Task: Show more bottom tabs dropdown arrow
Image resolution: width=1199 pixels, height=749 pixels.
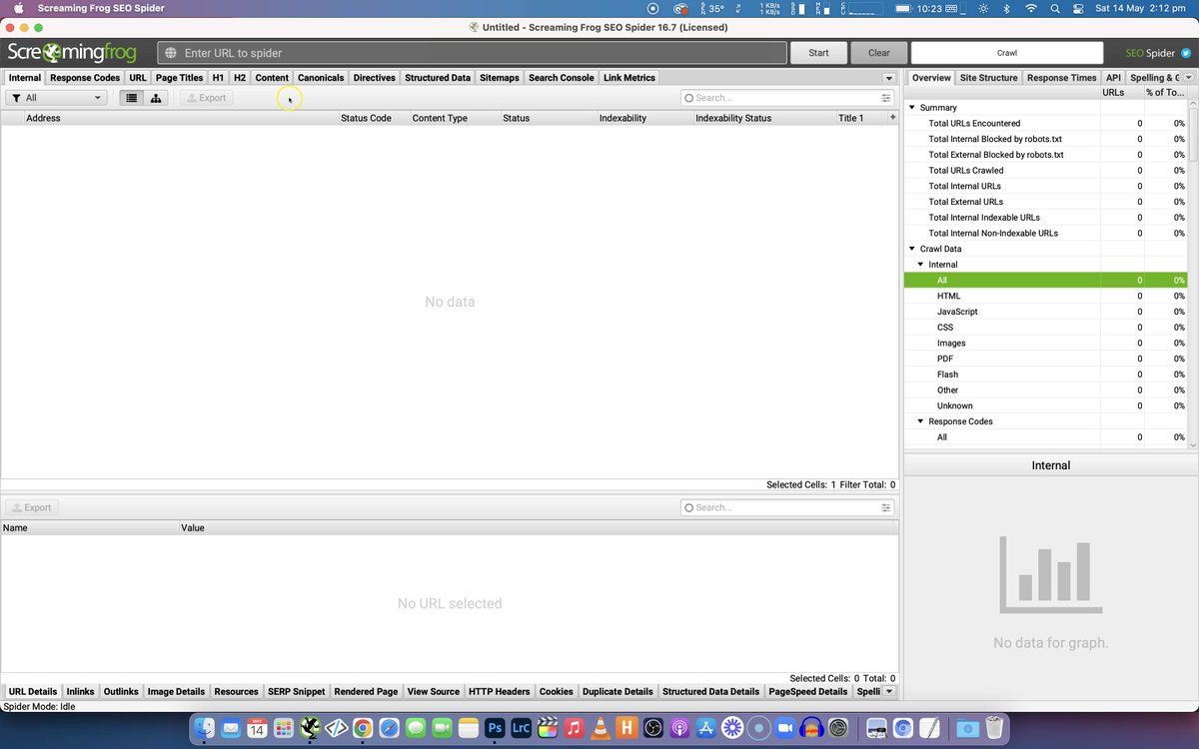Action: click(x=888, y=691)
